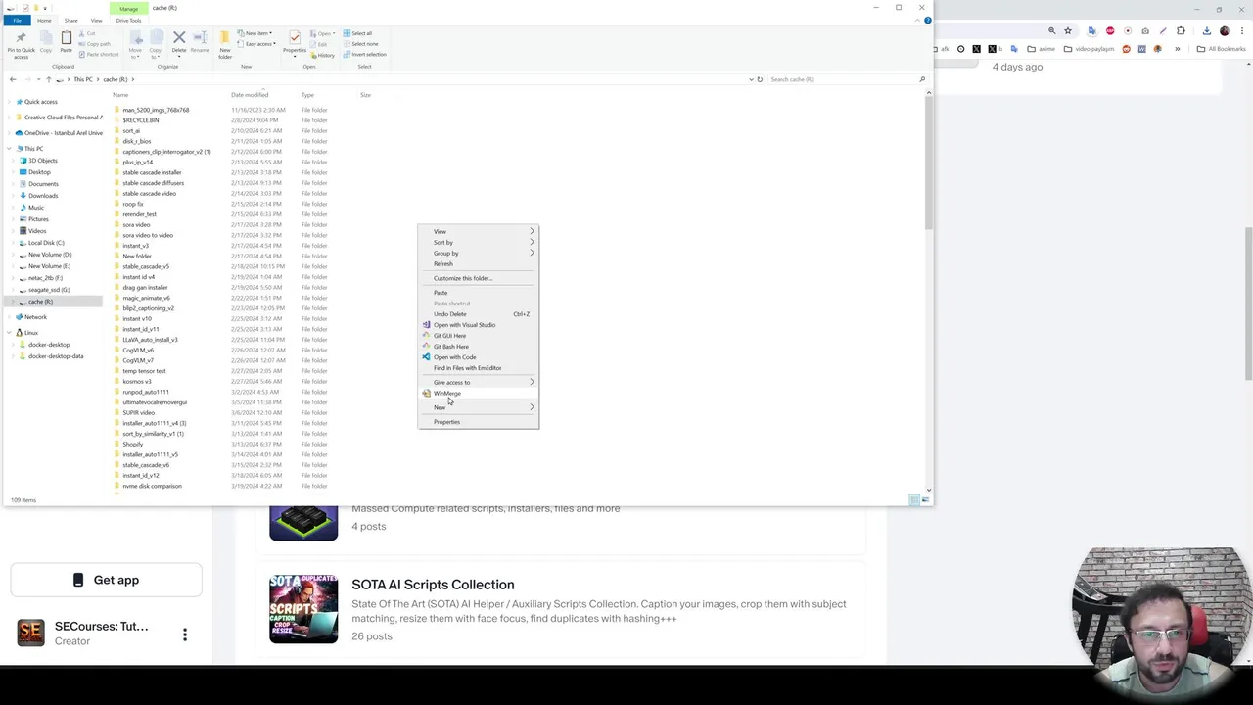Open the SECourses creator options menu
The height and width of the screenshot is (705, 1253).
coord(185,634)
